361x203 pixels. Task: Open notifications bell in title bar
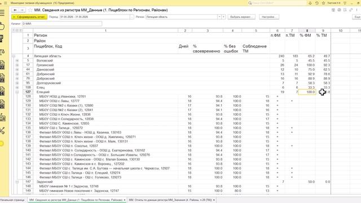[x=310, y=3]
